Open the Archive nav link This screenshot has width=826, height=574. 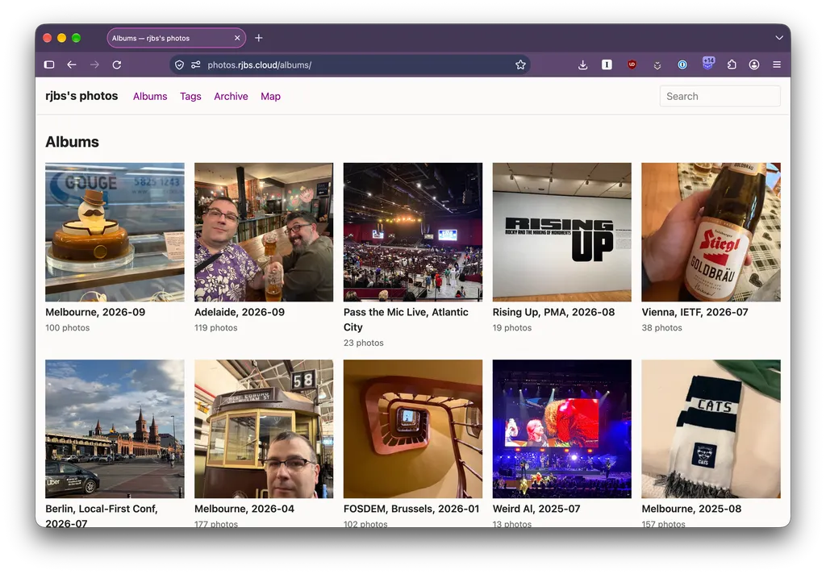[x=231, y=97]
